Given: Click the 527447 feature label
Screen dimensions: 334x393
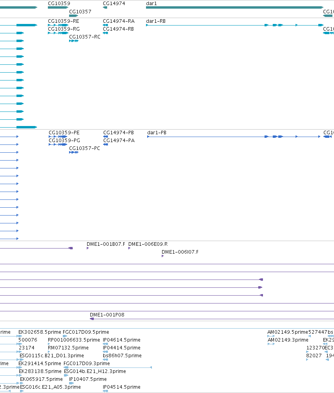Looking at the screenshot, I should point(318,332).
